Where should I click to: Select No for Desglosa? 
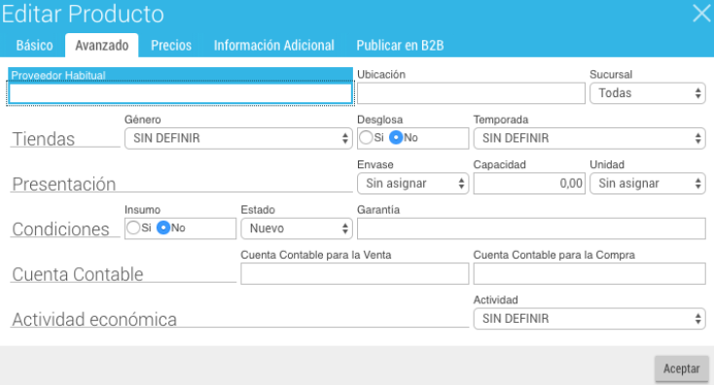point(396,137)
